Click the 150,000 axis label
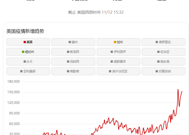Viewport: 189px width, 135px height. [x=13, y=92]
